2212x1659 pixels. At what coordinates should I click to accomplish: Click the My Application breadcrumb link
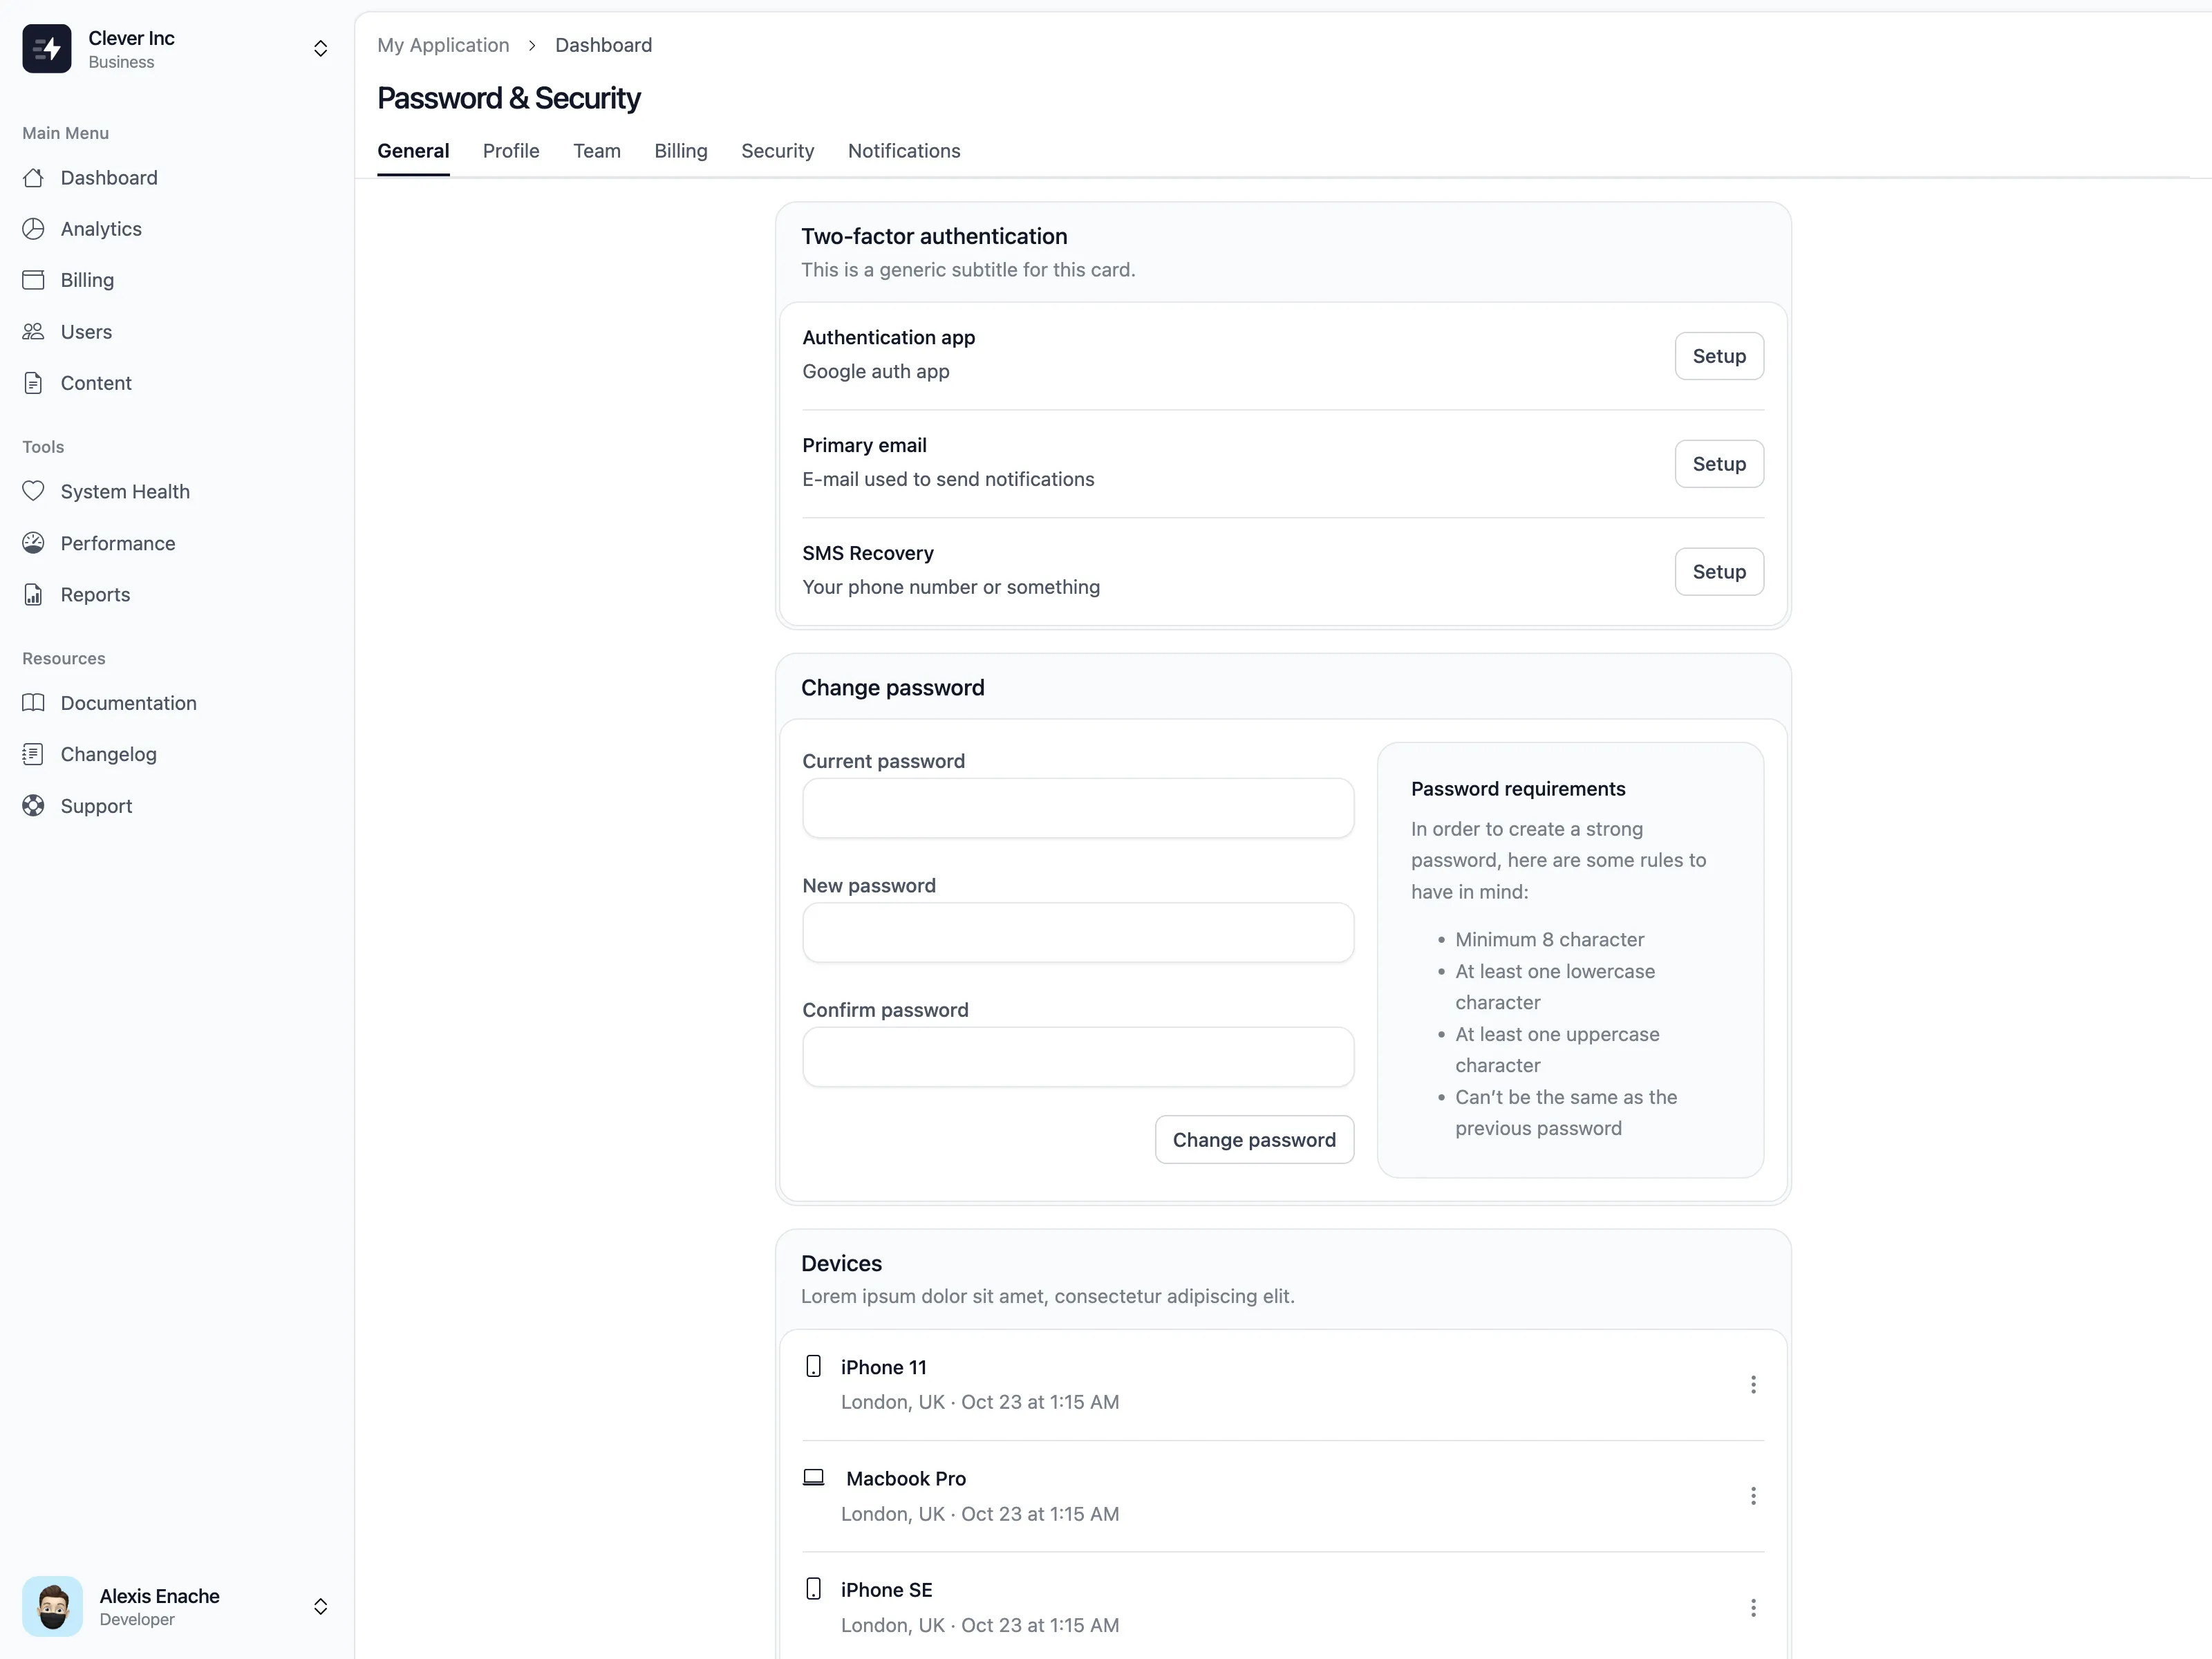pos(443,45)
